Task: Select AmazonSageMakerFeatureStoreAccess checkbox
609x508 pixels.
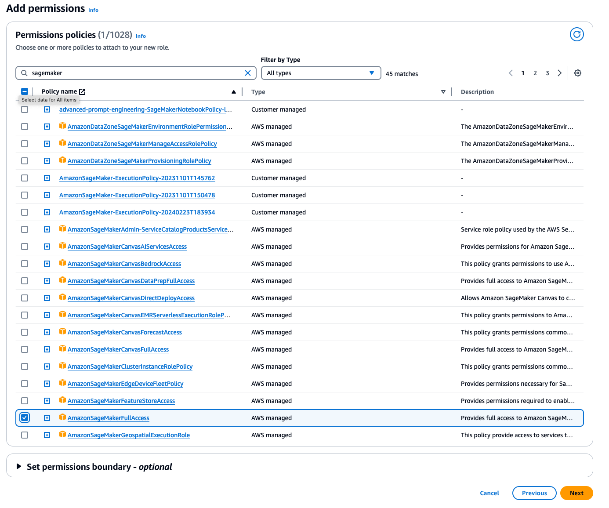Action: coord(25,401)
